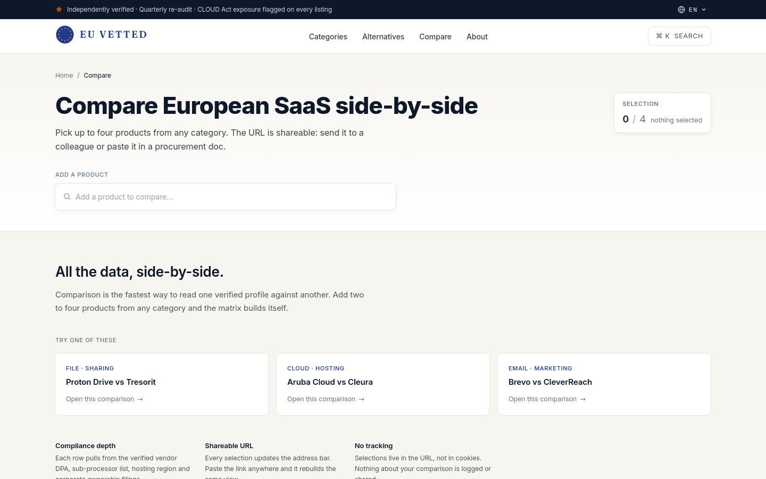Expand the EN language chevron
766x479 pixels.
[x=704, y=10]
